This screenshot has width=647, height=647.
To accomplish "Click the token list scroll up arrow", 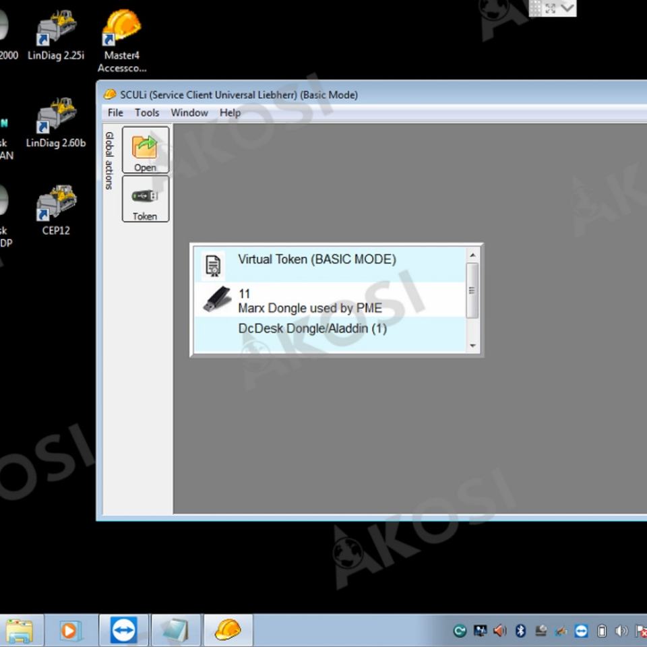I will pyautogui.click(x=472, y=255).
